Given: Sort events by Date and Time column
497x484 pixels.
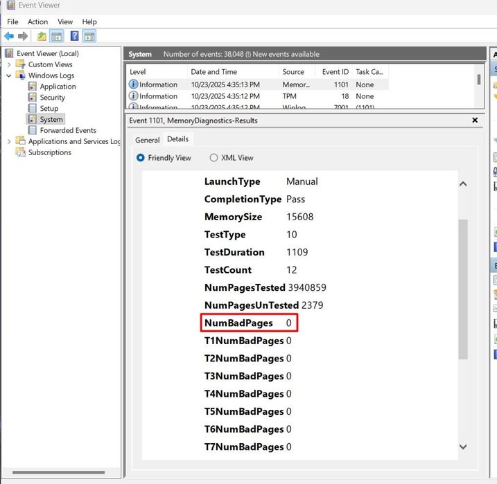Looking at the screenshot, I should (233, 72).
